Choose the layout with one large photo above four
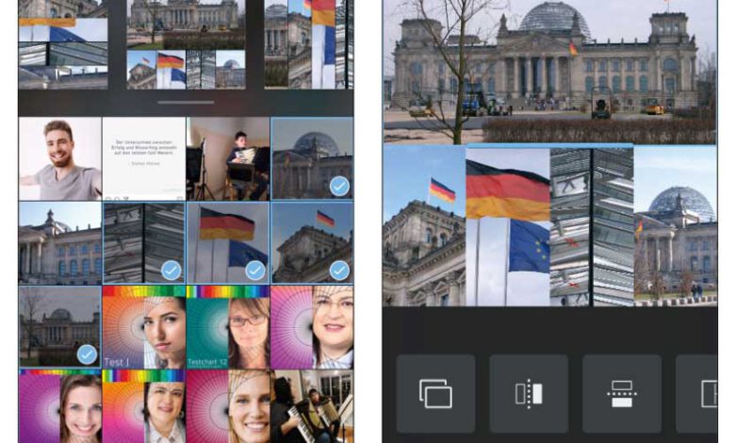 pyautogui.click(x=186, y=44)
